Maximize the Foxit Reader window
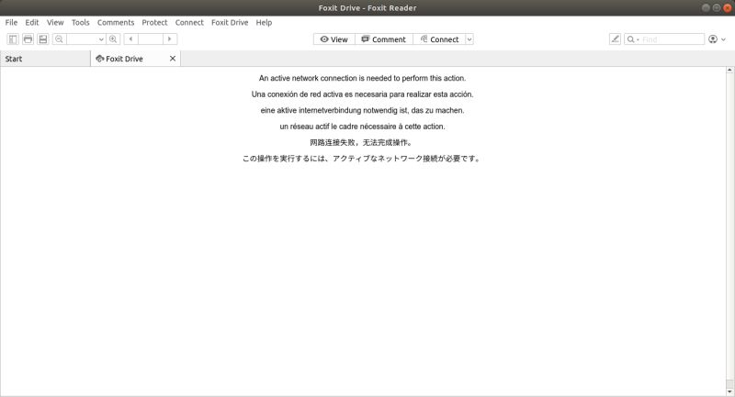735x397 pixels. point(717,7)
